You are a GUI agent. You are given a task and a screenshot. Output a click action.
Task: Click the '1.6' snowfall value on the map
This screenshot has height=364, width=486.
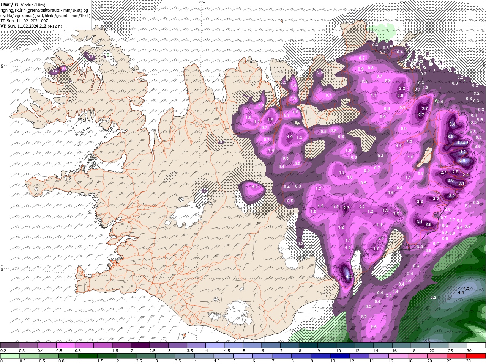391,193
